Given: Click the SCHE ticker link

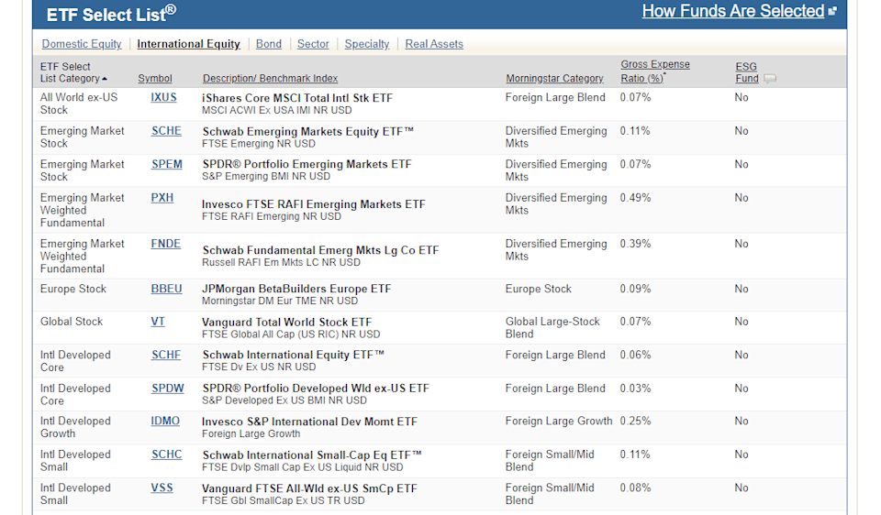Looking at the screenshot, I should point(166,131).
